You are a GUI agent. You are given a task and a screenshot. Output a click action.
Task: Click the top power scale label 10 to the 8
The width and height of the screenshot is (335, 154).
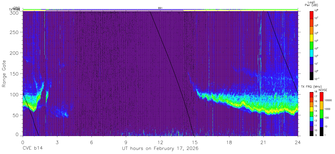[x=317, y=10]
